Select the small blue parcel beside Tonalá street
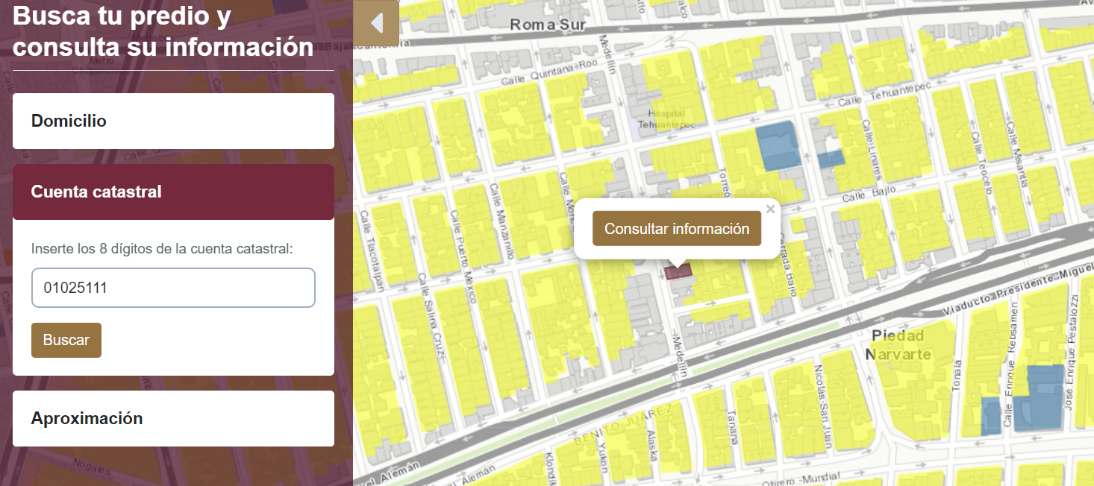 tap(990, 417)
